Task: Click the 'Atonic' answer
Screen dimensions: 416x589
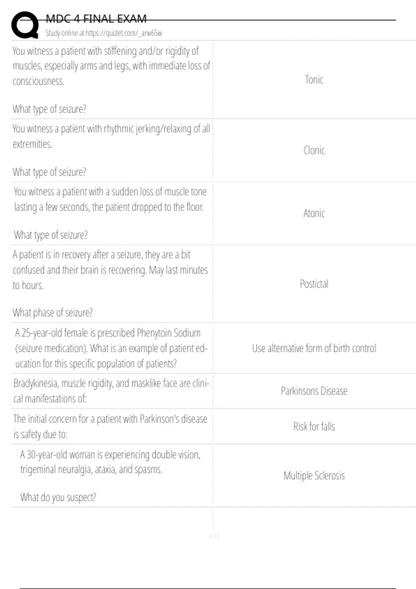Action: click(x=314, y=213)
